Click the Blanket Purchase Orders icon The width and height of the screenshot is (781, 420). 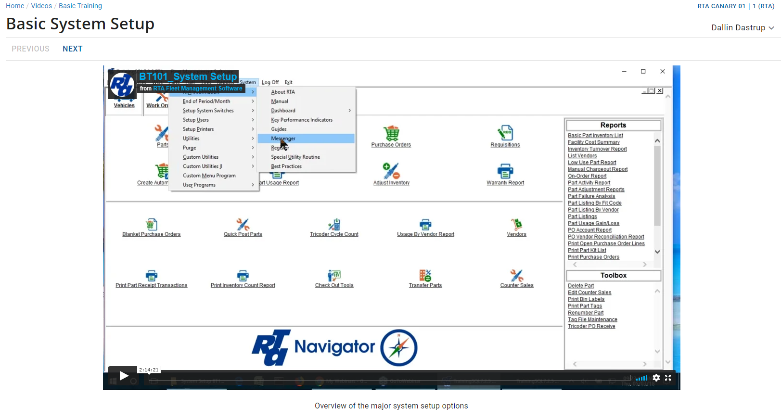(x=152, y=224)
